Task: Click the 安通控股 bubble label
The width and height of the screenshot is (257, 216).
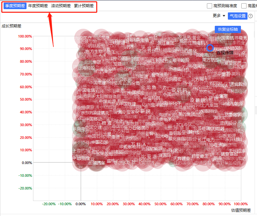Action: [x=203, y=163]
